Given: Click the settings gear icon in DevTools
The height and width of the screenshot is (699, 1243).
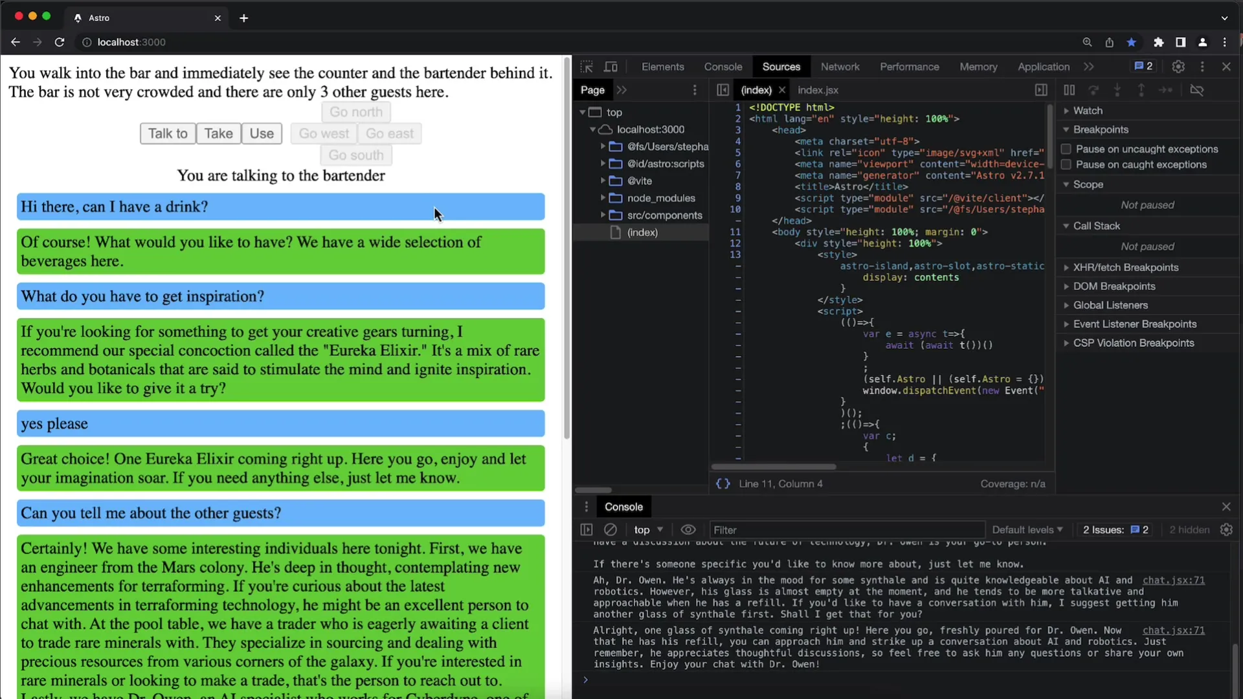Looking at the screenshot, I should pos(1179,67).
